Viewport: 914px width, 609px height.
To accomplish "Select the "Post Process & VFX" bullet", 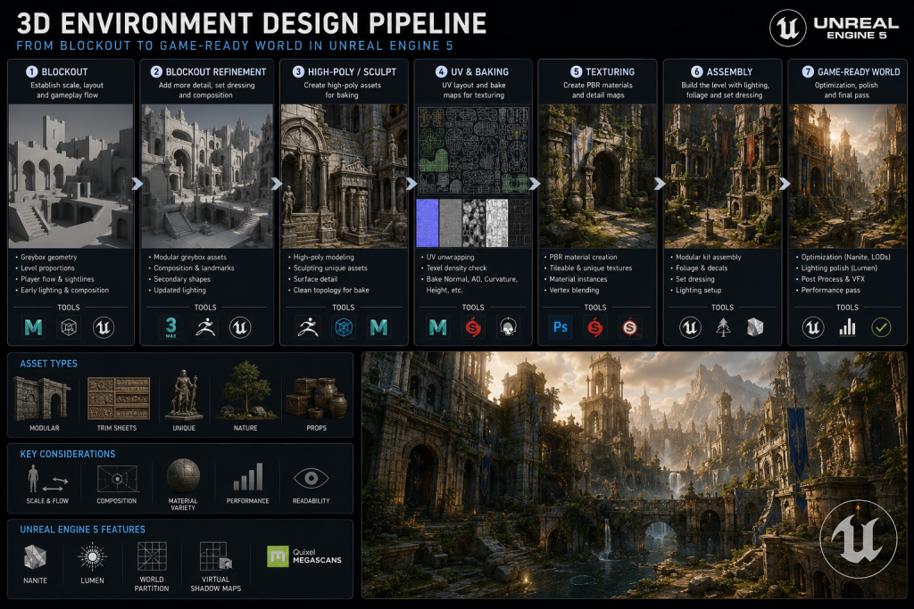I will (x=833, y=279).
